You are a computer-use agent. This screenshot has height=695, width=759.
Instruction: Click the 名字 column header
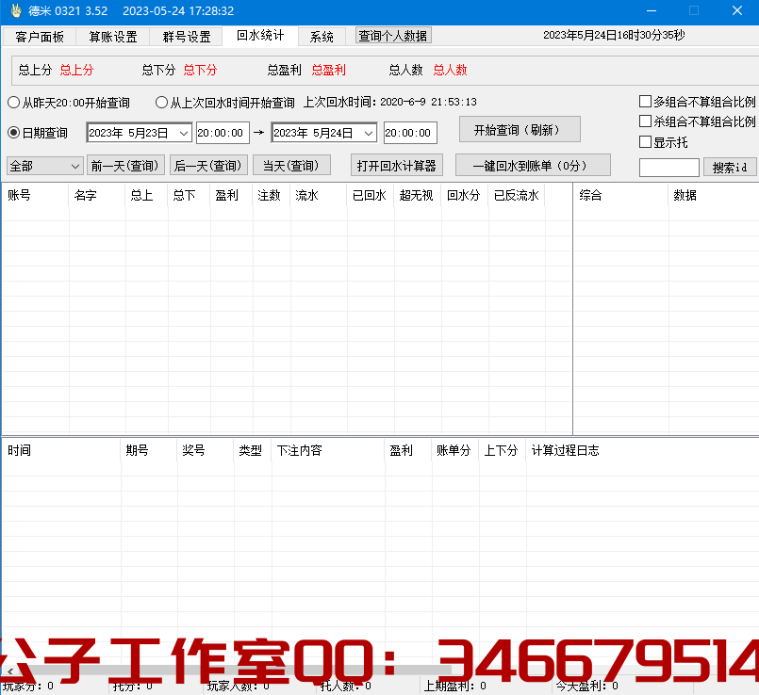click(97, 195)
